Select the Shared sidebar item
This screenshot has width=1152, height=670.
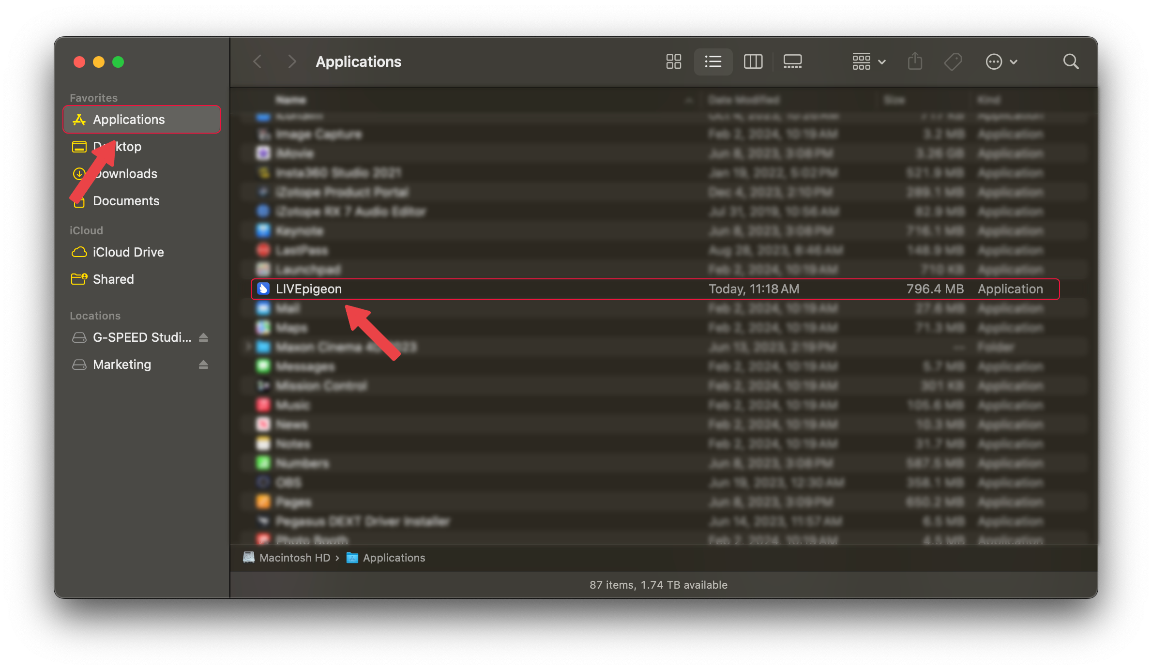tap(113, 279)
